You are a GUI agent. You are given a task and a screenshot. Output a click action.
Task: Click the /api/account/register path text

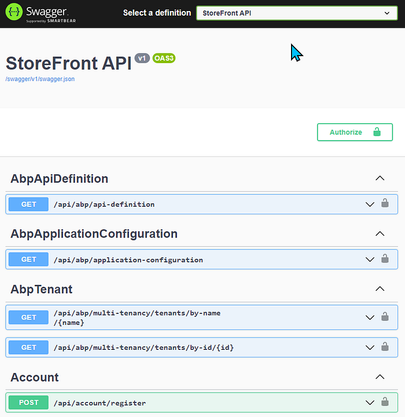pyautogui.click(x=100, y=403)
